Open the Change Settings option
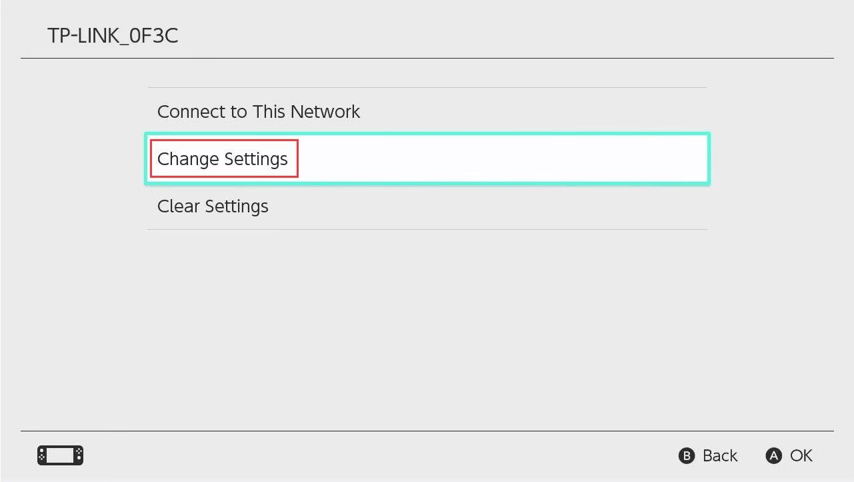854x482 pixels. click(x=223, y=159)
